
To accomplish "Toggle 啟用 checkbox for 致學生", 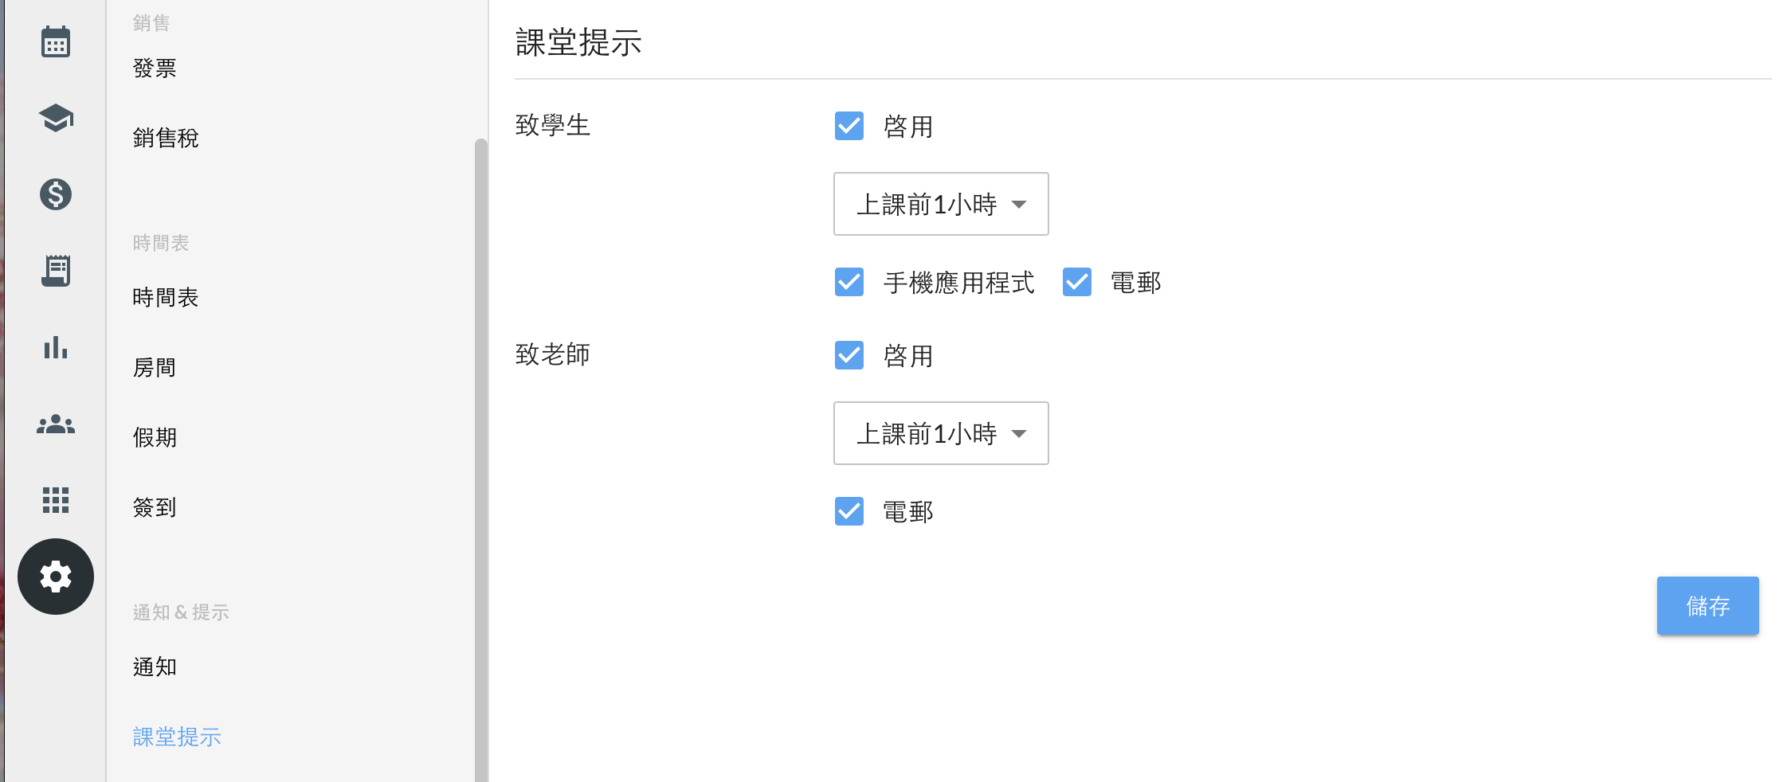I will pyautogui.click(x=849, y=126).
